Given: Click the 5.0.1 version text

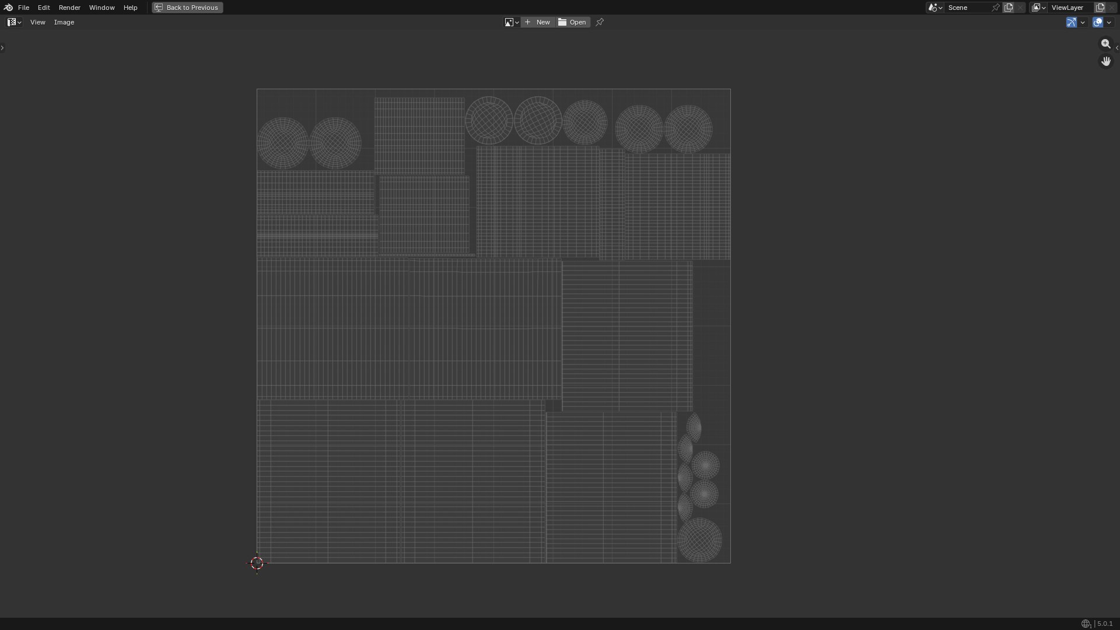Looking at the screenshot, I should click(1105, 624).
